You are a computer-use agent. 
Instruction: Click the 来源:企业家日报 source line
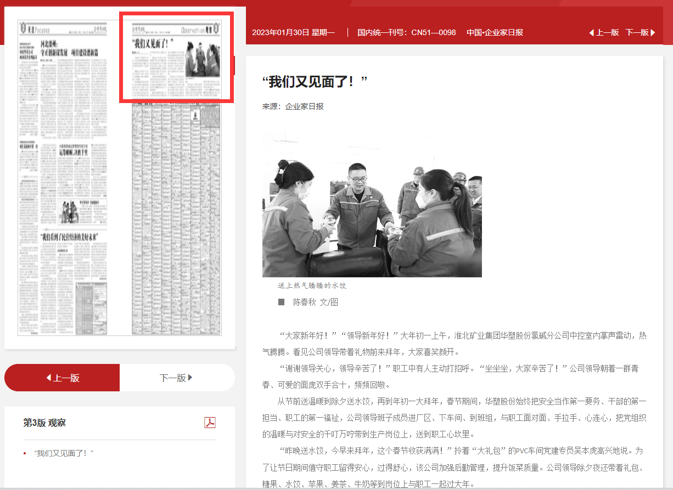point(293,106)
